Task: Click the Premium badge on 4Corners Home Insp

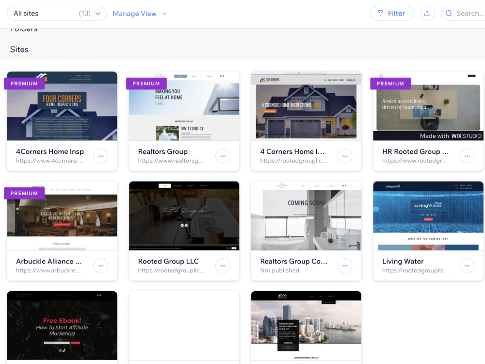Action: click(x=24, y=83)
